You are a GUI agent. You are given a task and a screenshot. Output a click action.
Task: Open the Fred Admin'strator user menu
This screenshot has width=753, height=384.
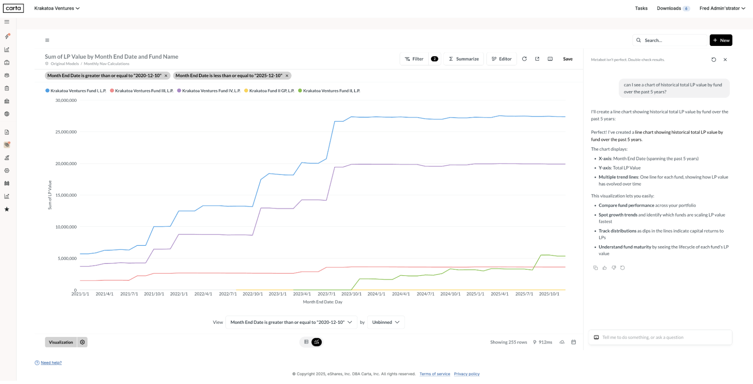tap(722, 8)
